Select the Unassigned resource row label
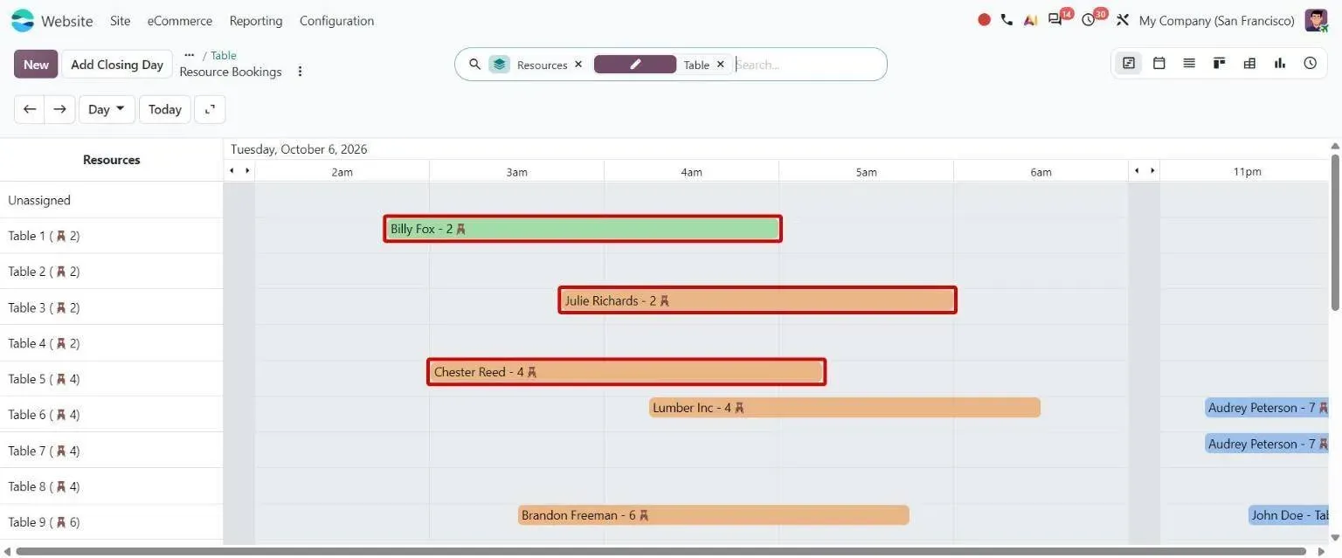 tap(39, 200)
